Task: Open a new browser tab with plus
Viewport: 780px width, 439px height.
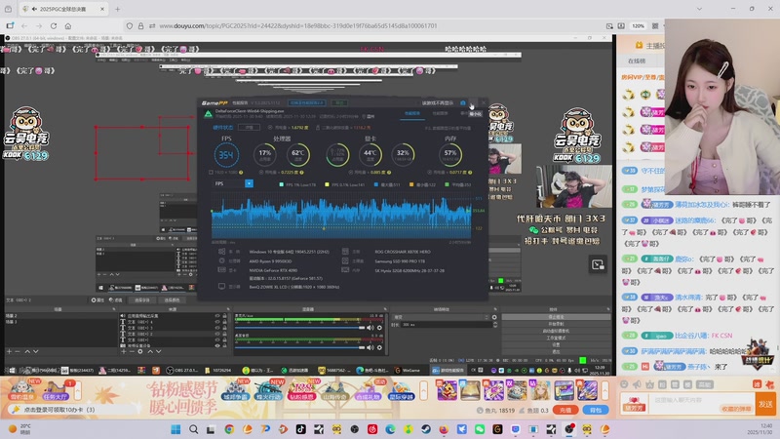Action: [117, 9]
